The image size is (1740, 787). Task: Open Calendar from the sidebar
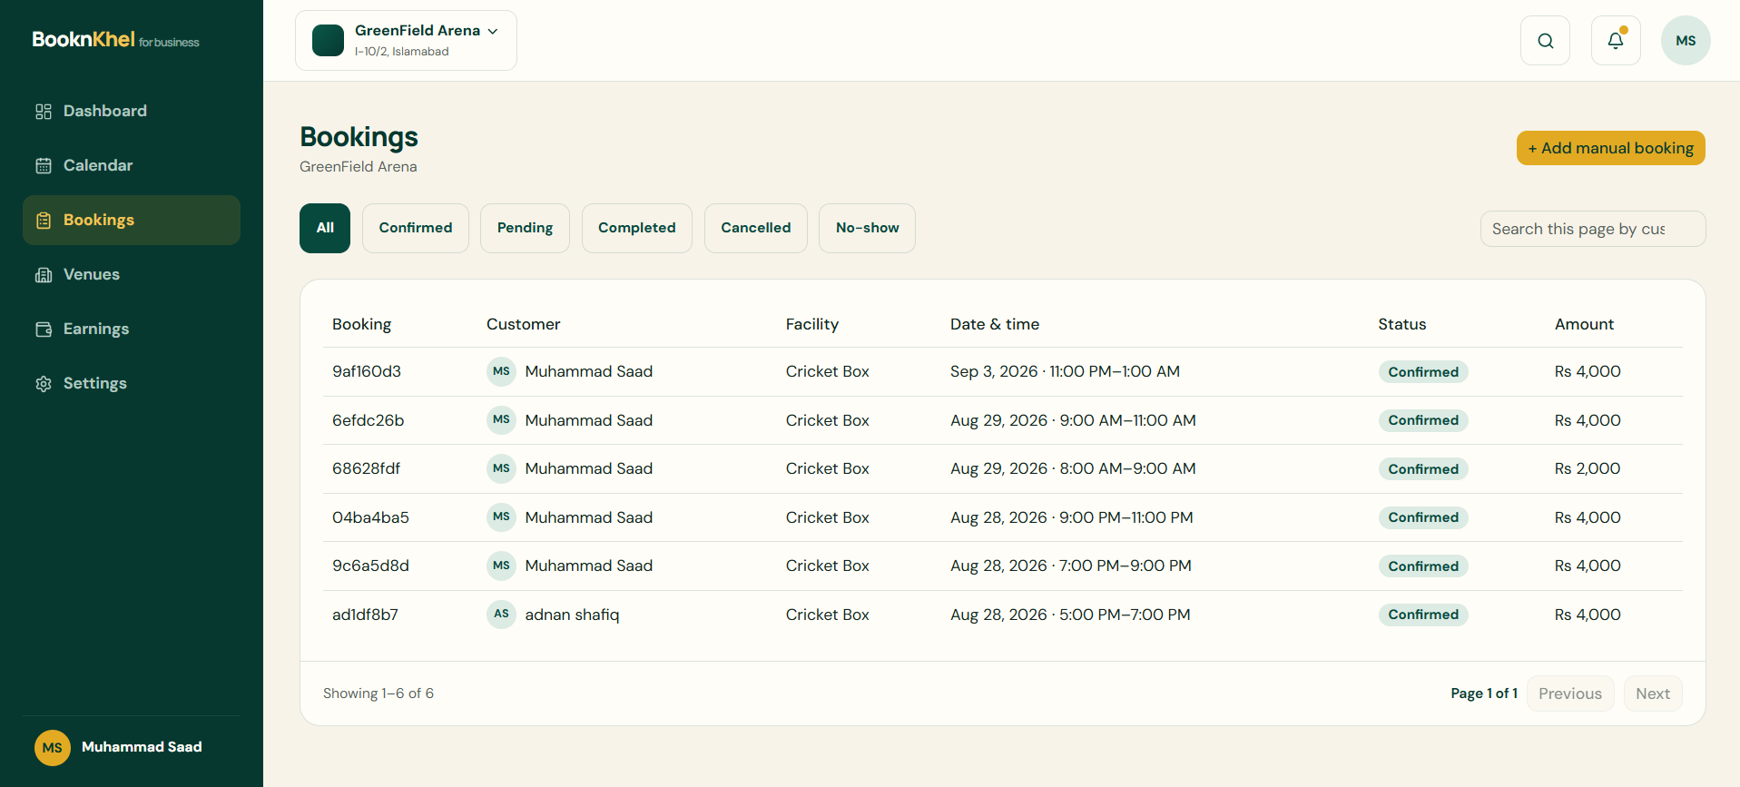pos(132,165)
